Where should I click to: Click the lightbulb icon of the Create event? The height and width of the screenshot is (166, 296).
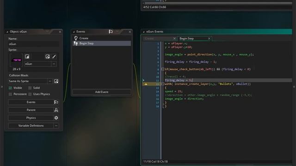[x=76, y=38]
